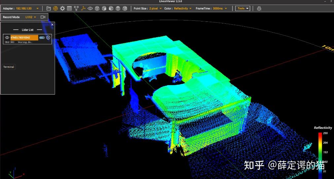The image size is (334, 179).
Task: Click the orange radar scan icon
Action: coord(55,8)
